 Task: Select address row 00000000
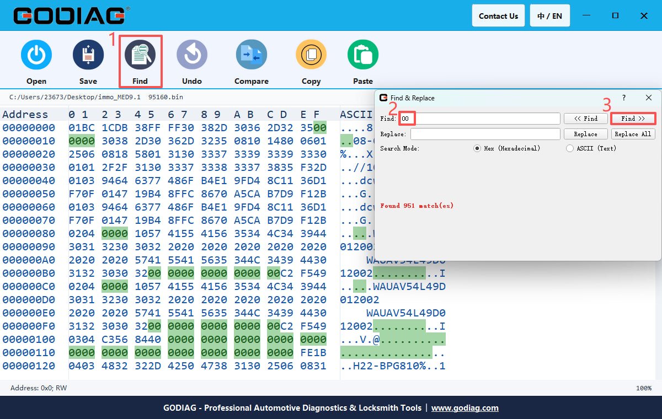pos(29,128)
